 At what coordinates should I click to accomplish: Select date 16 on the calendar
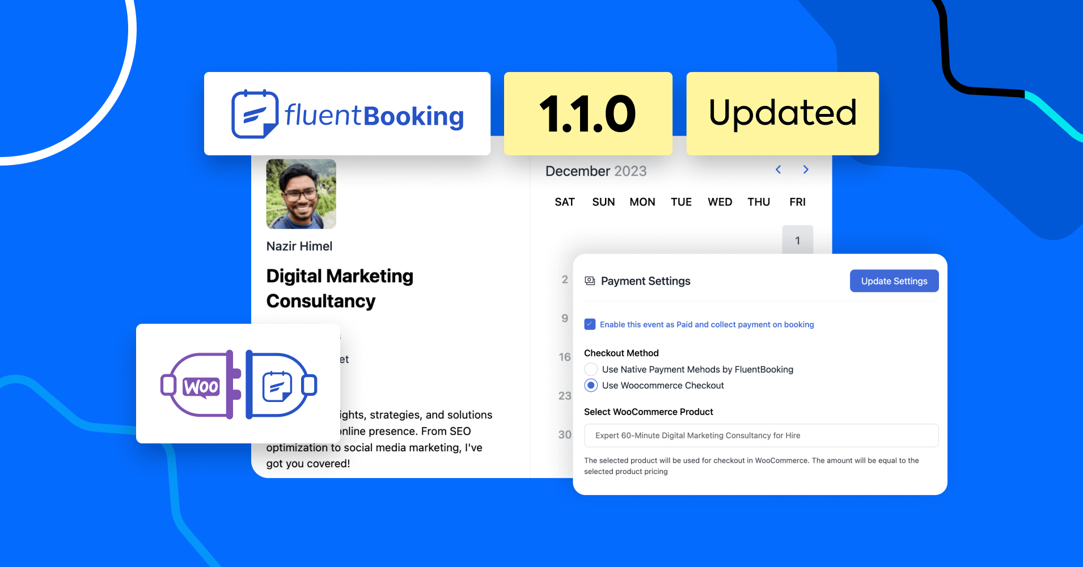[565, 357]
